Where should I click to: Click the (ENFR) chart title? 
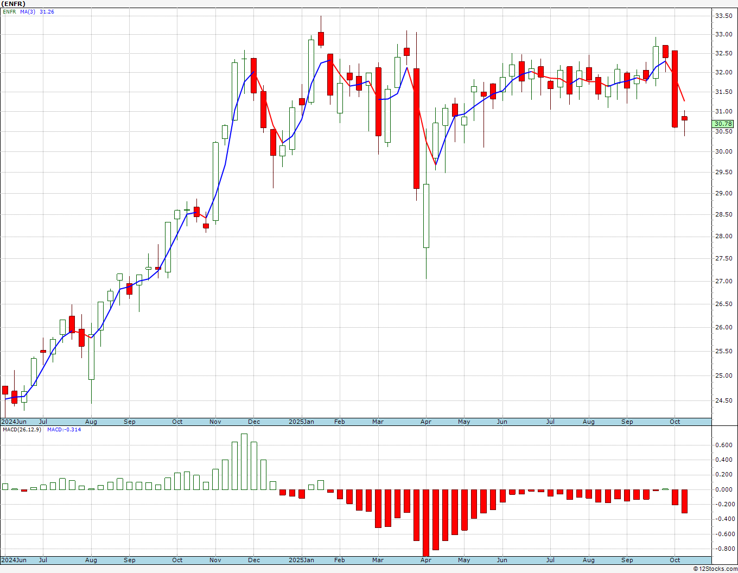(x=14, y=4)
